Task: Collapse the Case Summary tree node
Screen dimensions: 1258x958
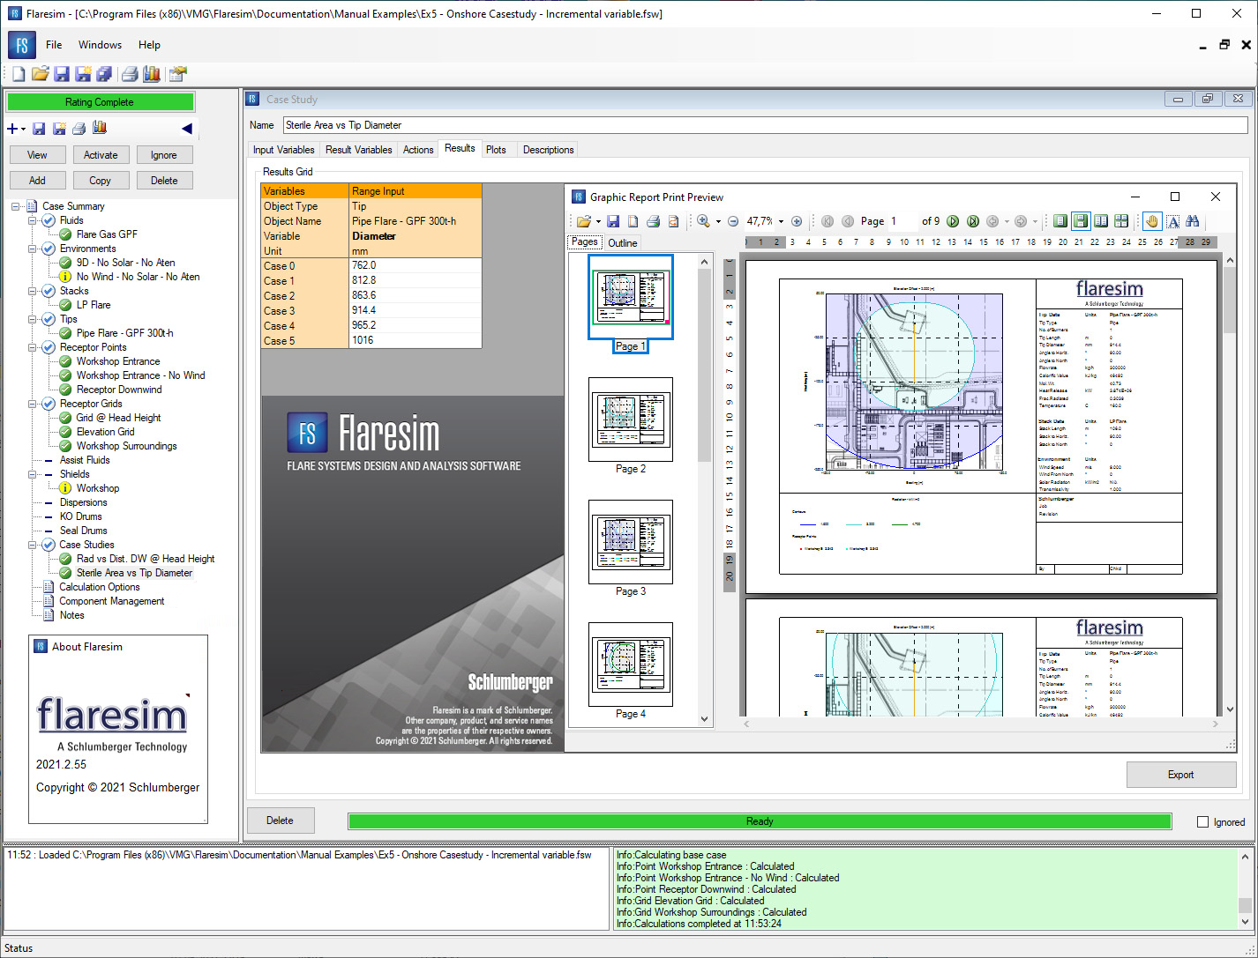Action: point(17,206)
